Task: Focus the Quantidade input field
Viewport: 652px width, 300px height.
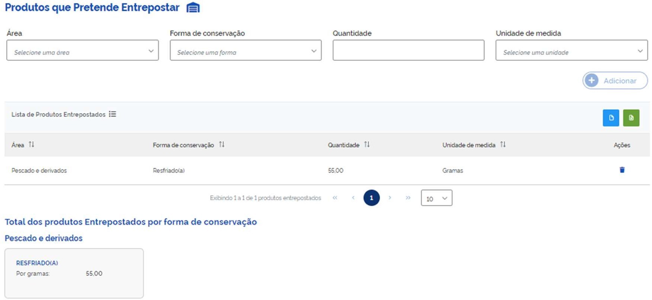Action: click(408, 50)
